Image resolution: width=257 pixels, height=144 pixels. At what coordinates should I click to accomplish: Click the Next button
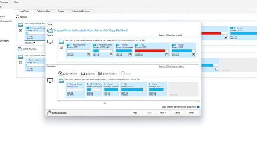pyautogui.click(x=163, y=113)
